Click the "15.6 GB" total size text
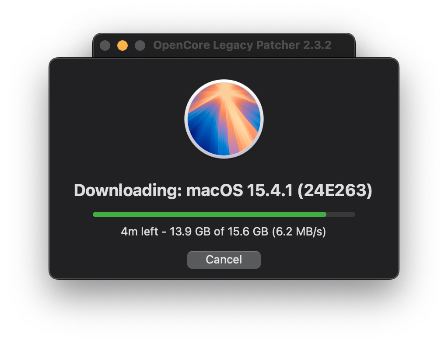Image resolution: width=448 pixels, height=344 pixels. [x=248, y=232]
